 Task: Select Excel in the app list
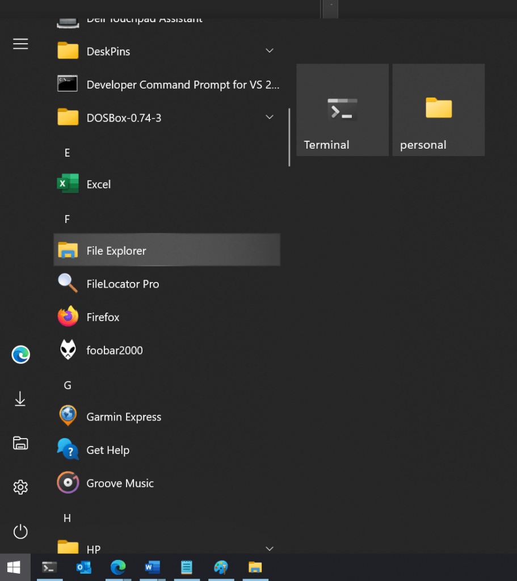(x=98, y=184)
